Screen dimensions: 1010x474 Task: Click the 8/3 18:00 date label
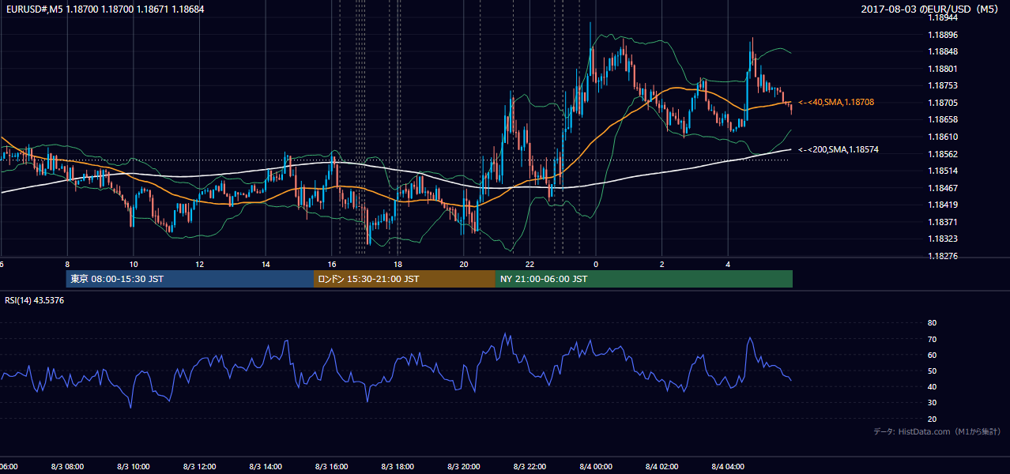click(398, 467)
